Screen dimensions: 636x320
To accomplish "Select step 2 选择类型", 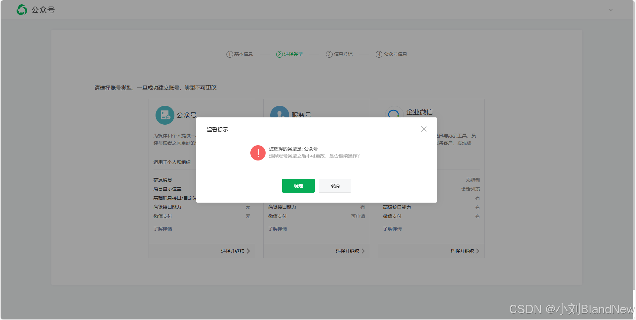I will pyautogui.click(x=289, y=54).
